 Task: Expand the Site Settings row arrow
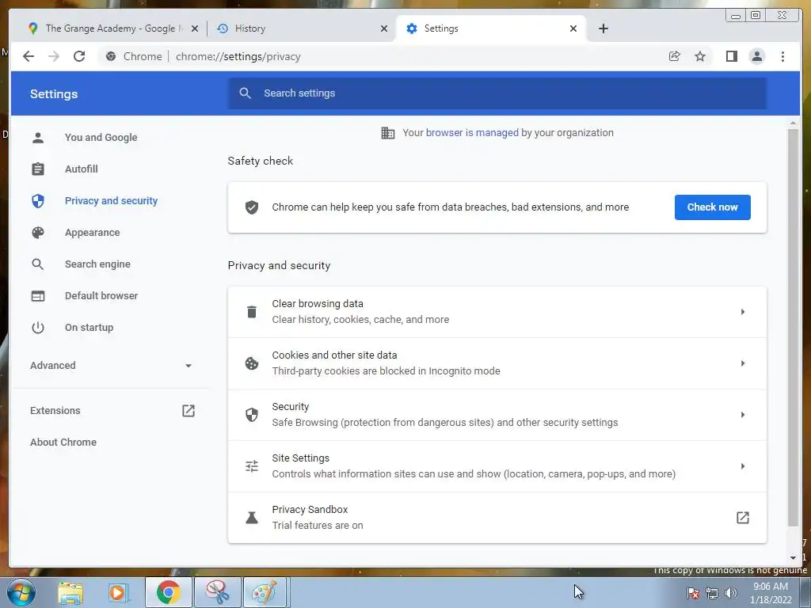pos(743,466)
